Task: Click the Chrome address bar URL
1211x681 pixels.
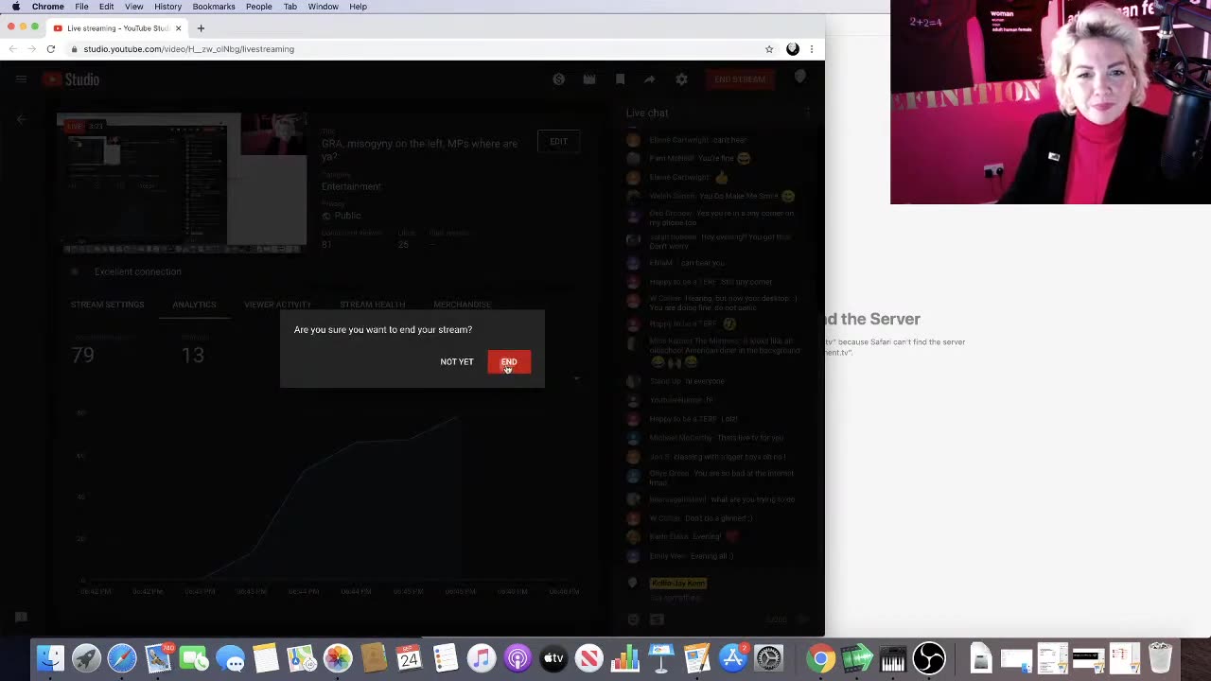Action: coord(188,49)
